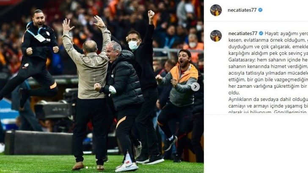Click the caption line starting with Galatasaray
Viewport: 308px width, 173px height.
[268, 60]
